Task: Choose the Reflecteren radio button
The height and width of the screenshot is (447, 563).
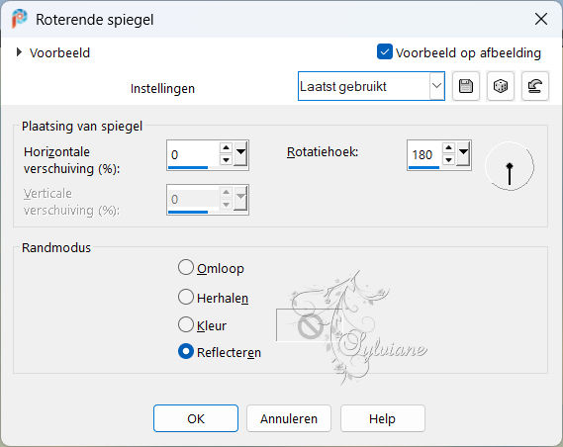Action: pyautogui.click(x=186, y=352)
